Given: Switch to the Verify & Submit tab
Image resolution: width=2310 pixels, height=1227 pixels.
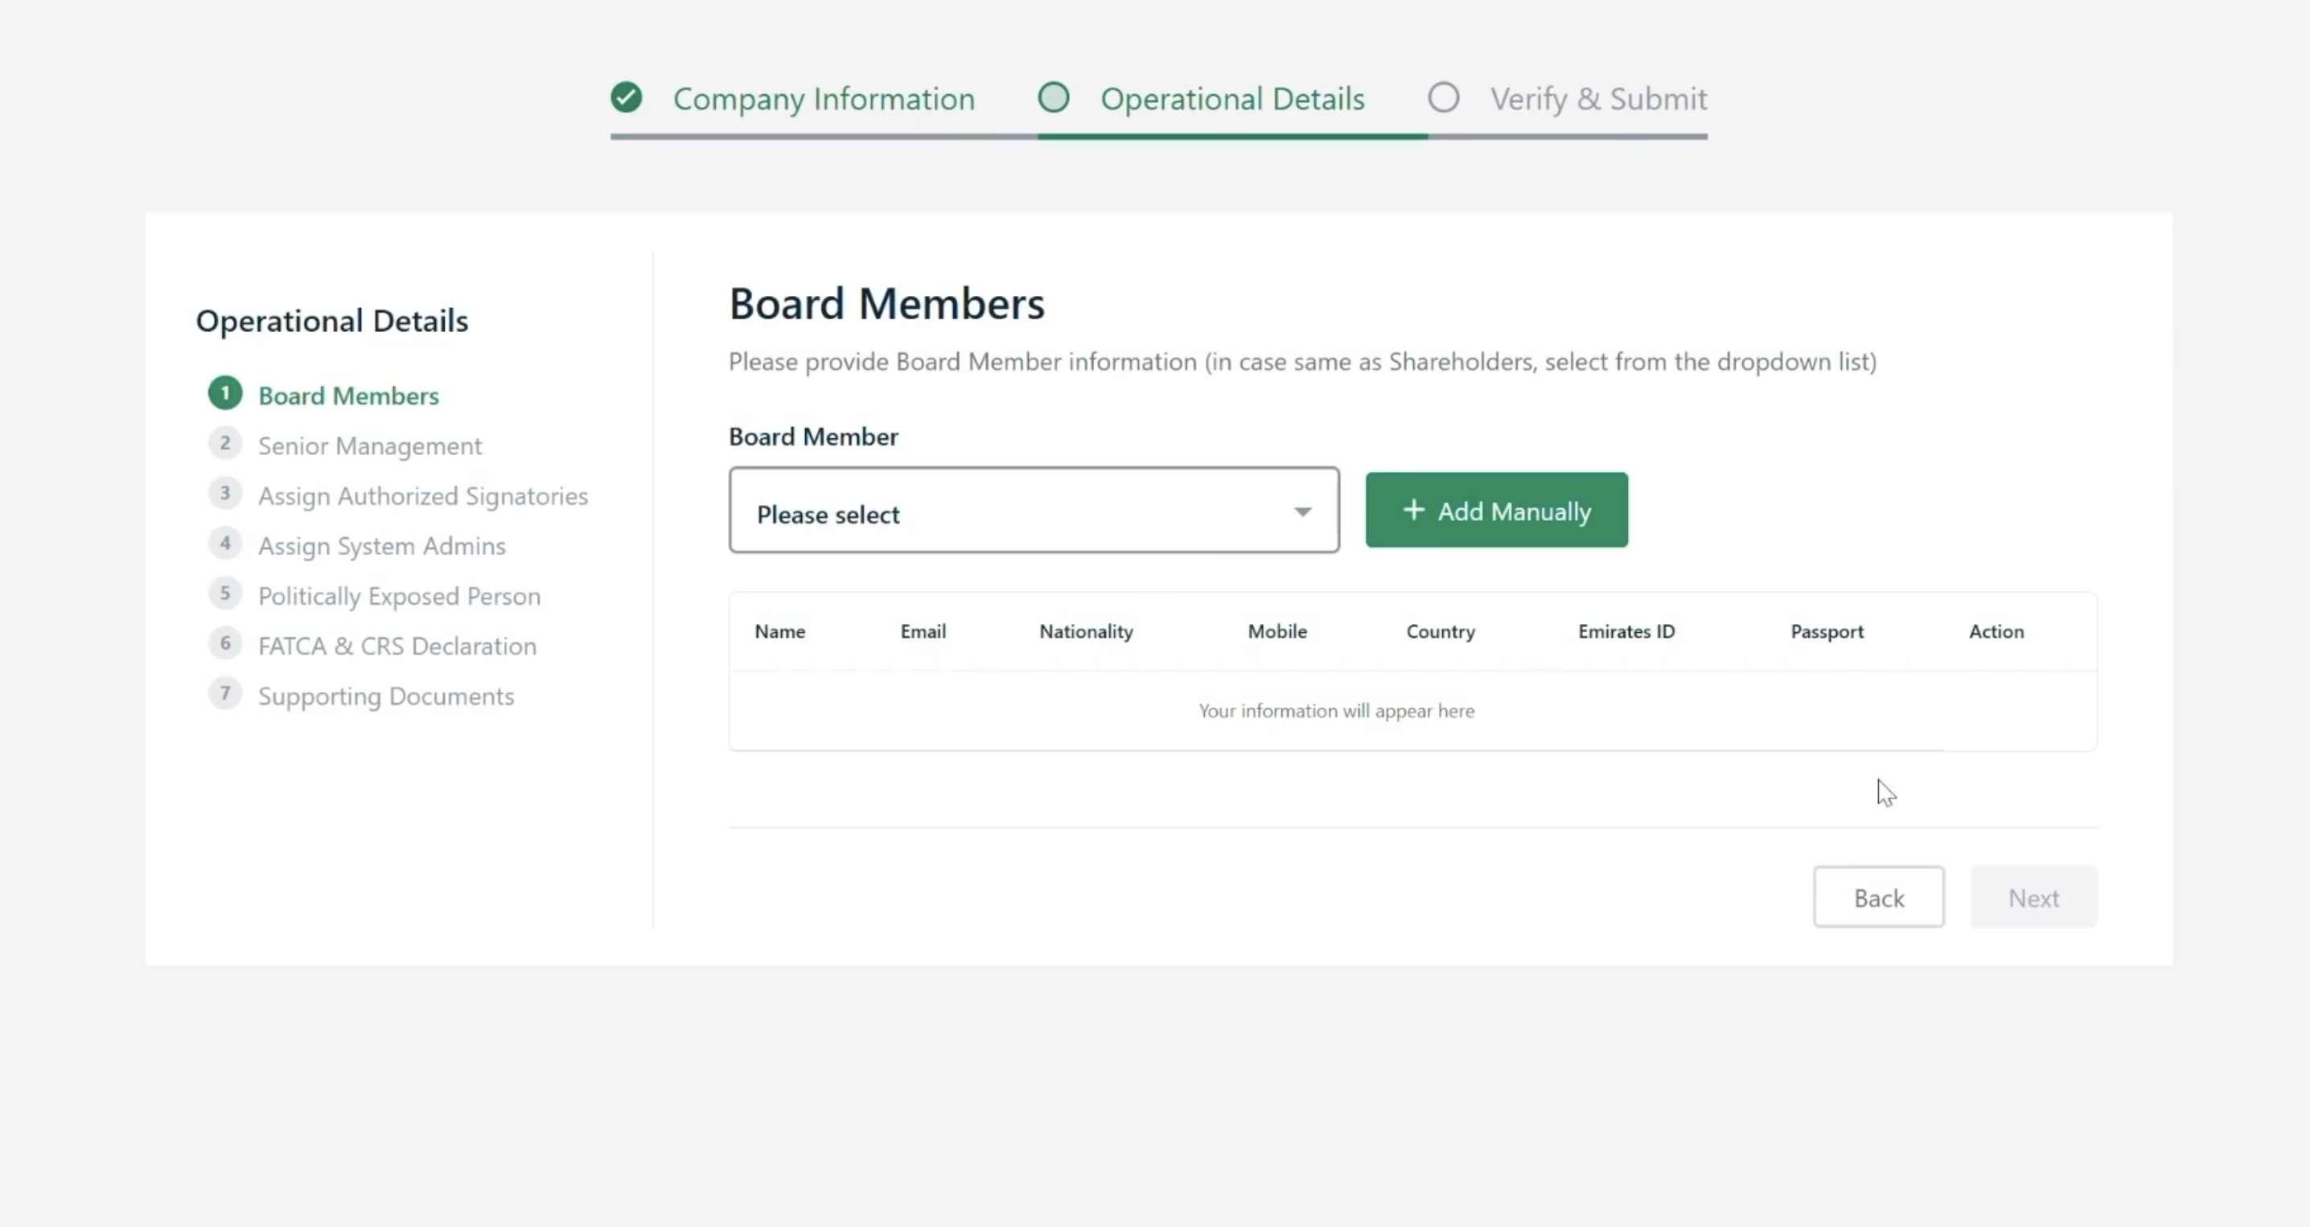Looking at the screenshot, I should (1599, 99).
